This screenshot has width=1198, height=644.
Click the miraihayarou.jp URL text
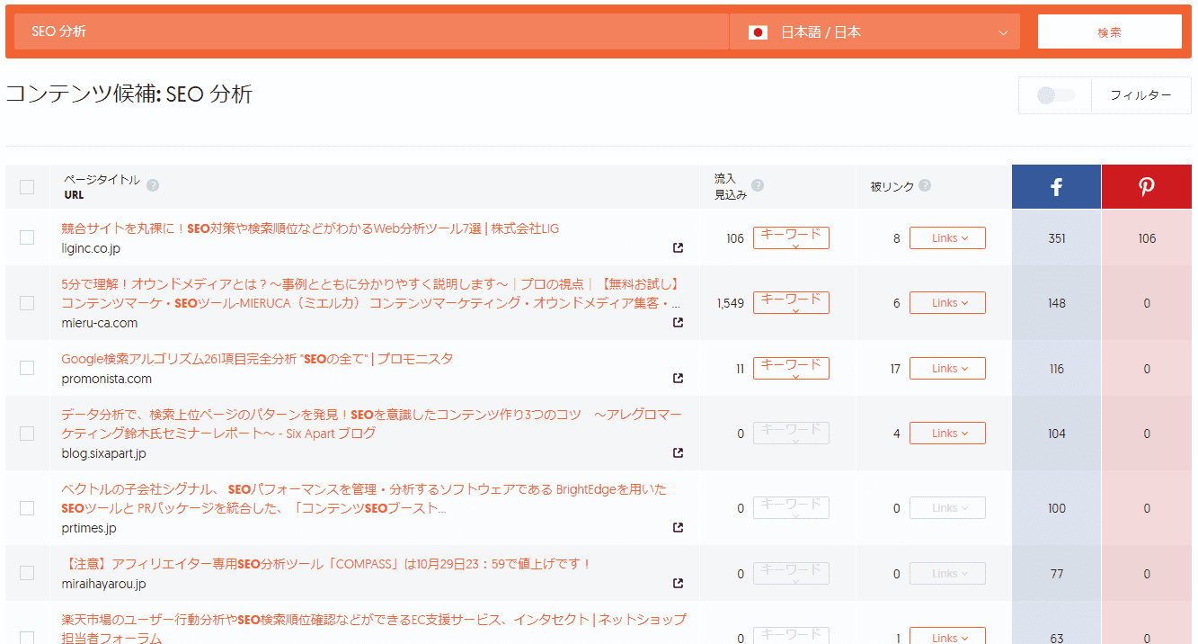[x=103, y=584]
